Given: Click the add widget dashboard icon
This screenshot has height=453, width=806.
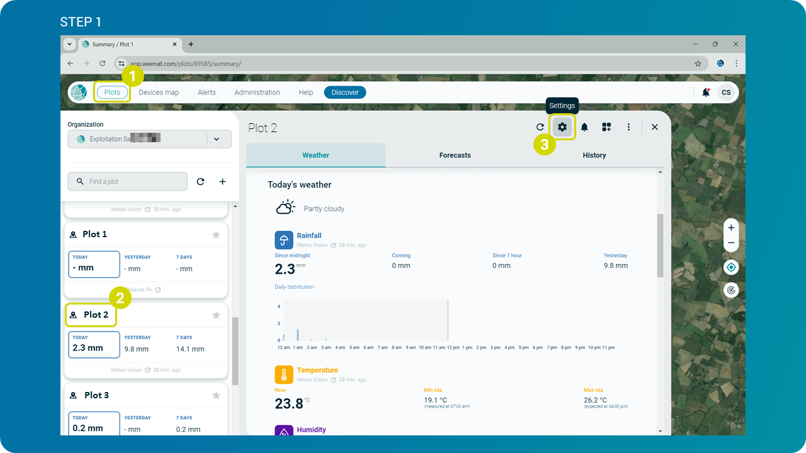Looking at the screenshot, I should click(606, 127).
